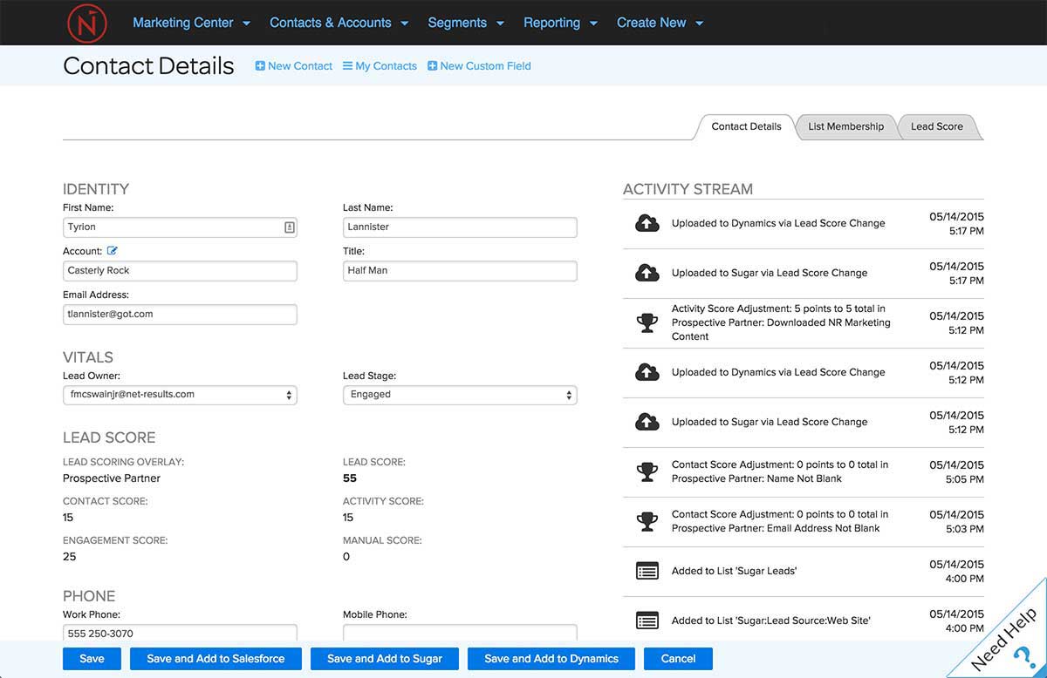Open the Marketing Center dropdown menu

click(x=191, y=23)
